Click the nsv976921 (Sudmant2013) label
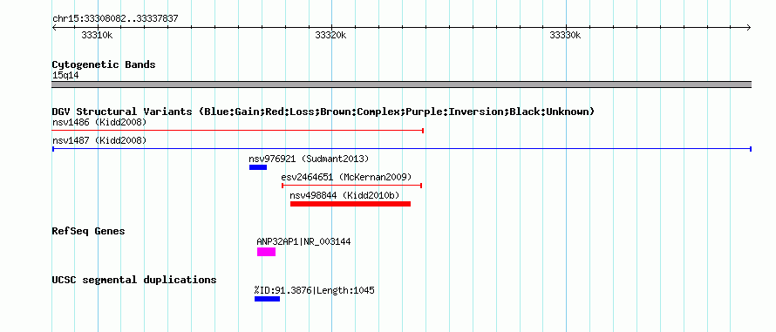The image size is (776, 332). [x=309, y=159]
